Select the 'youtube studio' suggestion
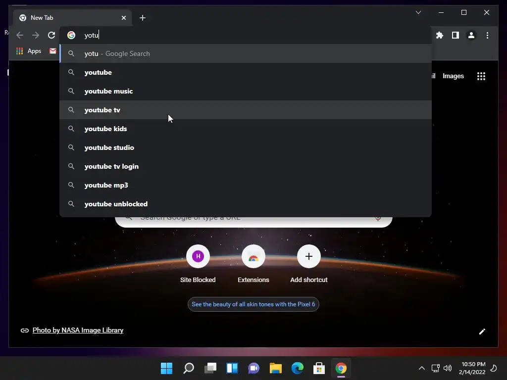Screen dimensions: 507x380 pos(246,147)
